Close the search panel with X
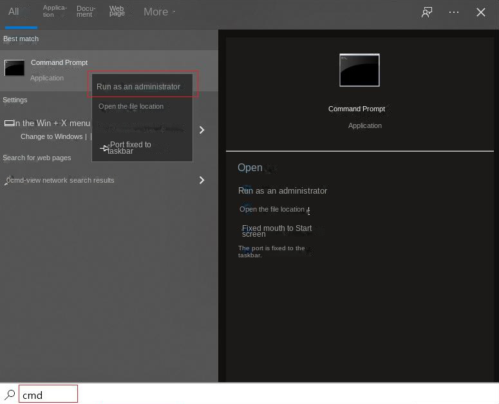The height and width of the screenshot is (404, 499). pyautogui.click(x=481, y=12)
